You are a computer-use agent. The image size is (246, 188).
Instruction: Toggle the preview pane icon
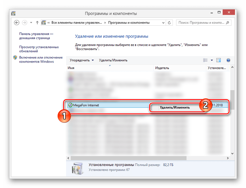(x=219, y=60)
